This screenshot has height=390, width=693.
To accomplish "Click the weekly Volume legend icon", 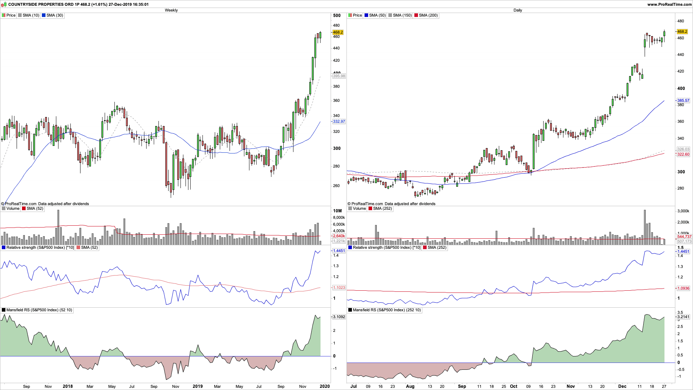I will coord(4,209).
